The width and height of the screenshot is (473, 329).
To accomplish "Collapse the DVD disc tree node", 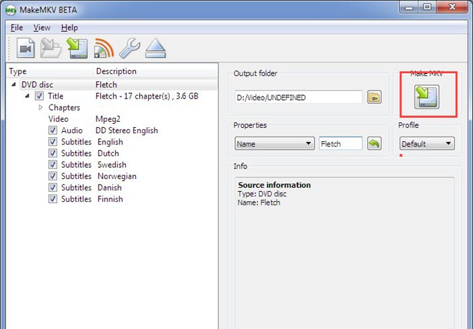I will [13, 85].
